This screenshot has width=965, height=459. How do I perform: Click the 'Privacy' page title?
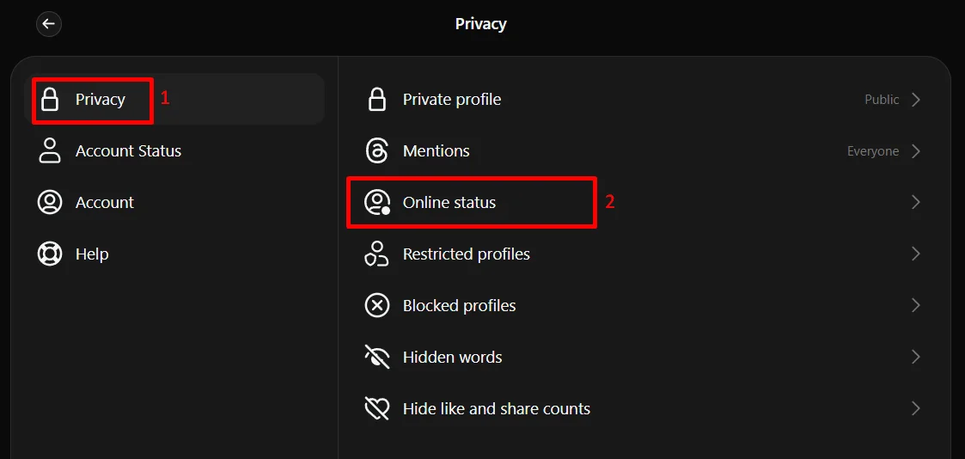[x=480, y=25]
